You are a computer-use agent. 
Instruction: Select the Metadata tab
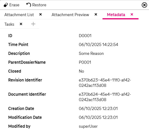[x=116, y=15]
